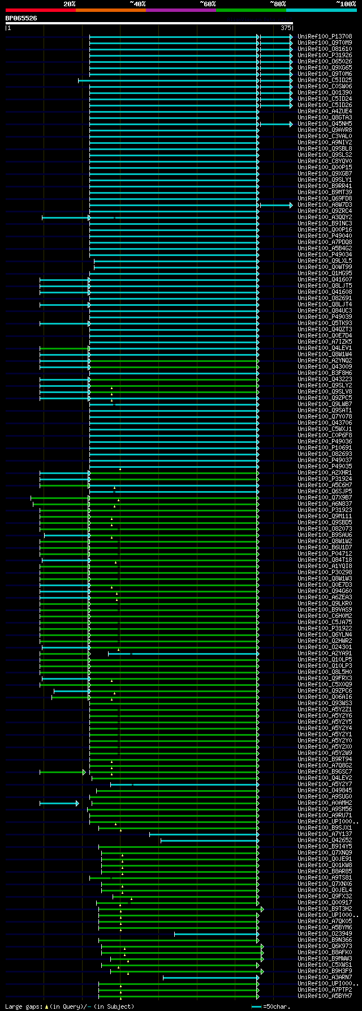Select label UniRef100_A5B4G2
The width and height of the screenshot is (362, 1011).
tap(325, 249)
